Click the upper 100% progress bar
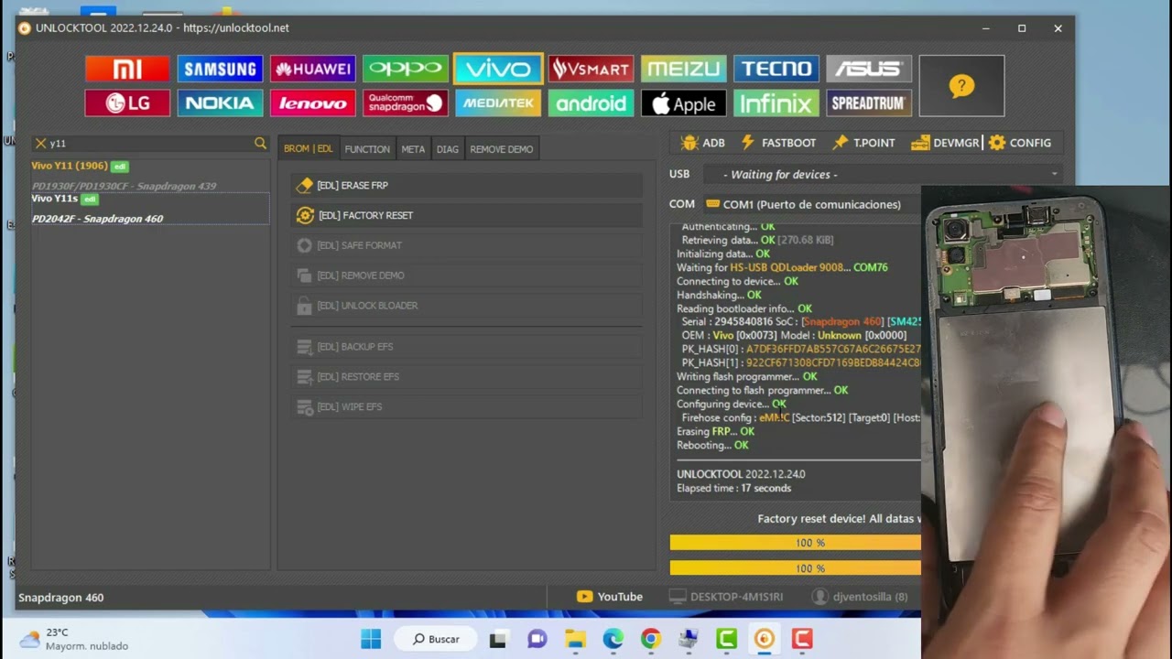 (x=795, y=543)
